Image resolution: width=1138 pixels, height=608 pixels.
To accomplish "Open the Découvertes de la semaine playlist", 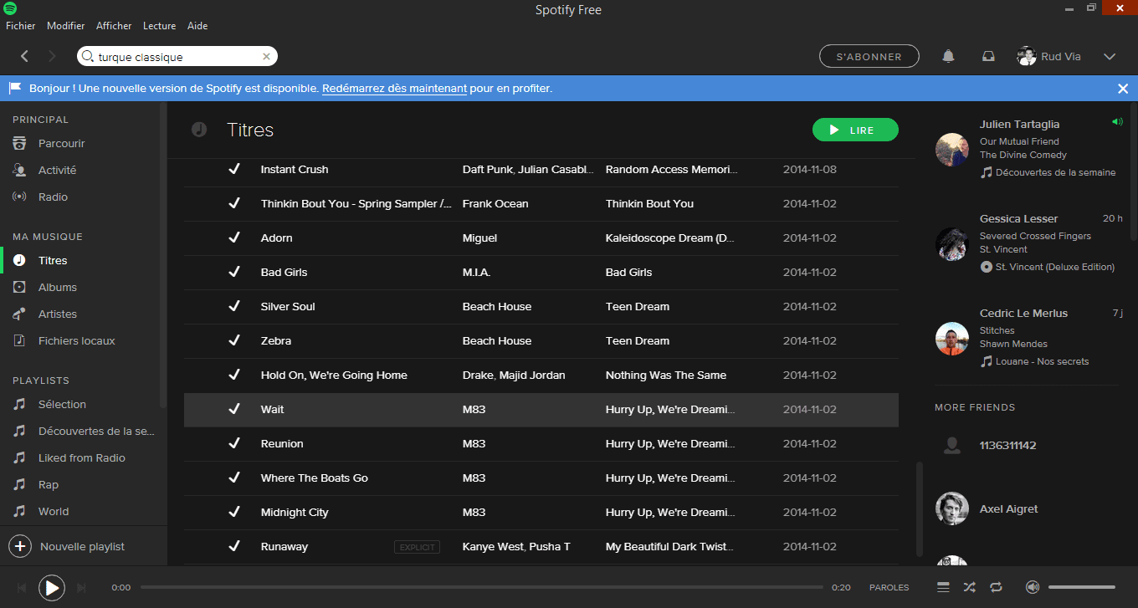I will [96, 431].
